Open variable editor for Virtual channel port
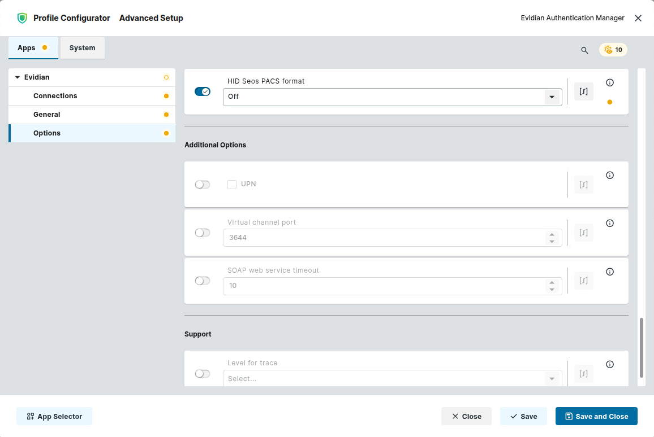The height and width of the screenshot is (437, 654). (583, 233)
